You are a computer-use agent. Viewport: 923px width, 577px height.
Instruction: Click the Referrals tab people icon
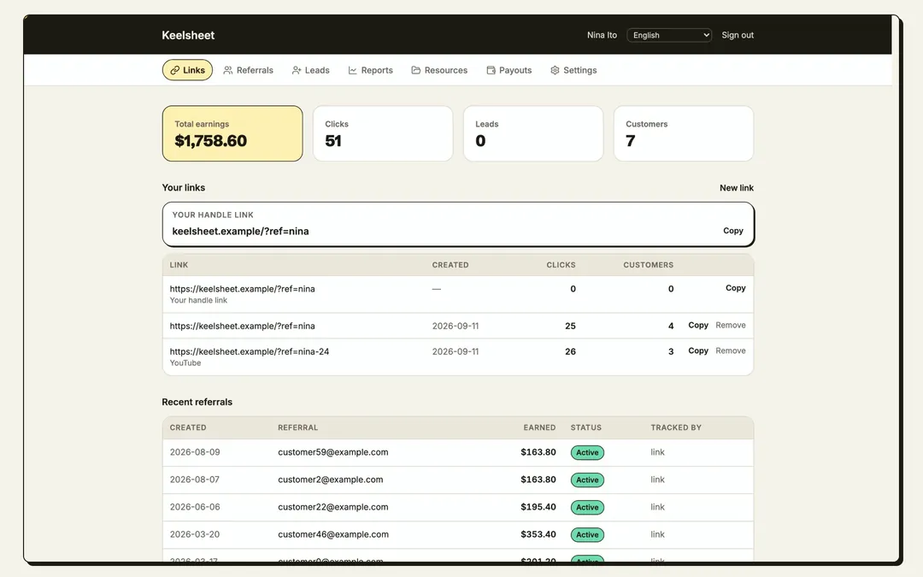[228, 70]
